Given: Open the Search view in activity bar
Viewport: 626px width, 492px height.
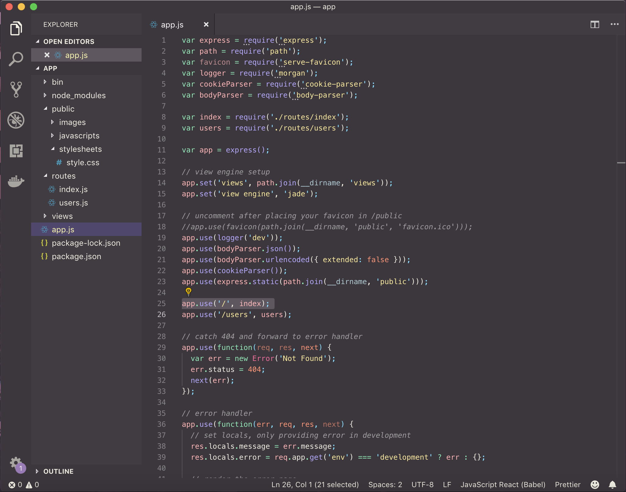Looking at the screenshot, I should (16, 59).
